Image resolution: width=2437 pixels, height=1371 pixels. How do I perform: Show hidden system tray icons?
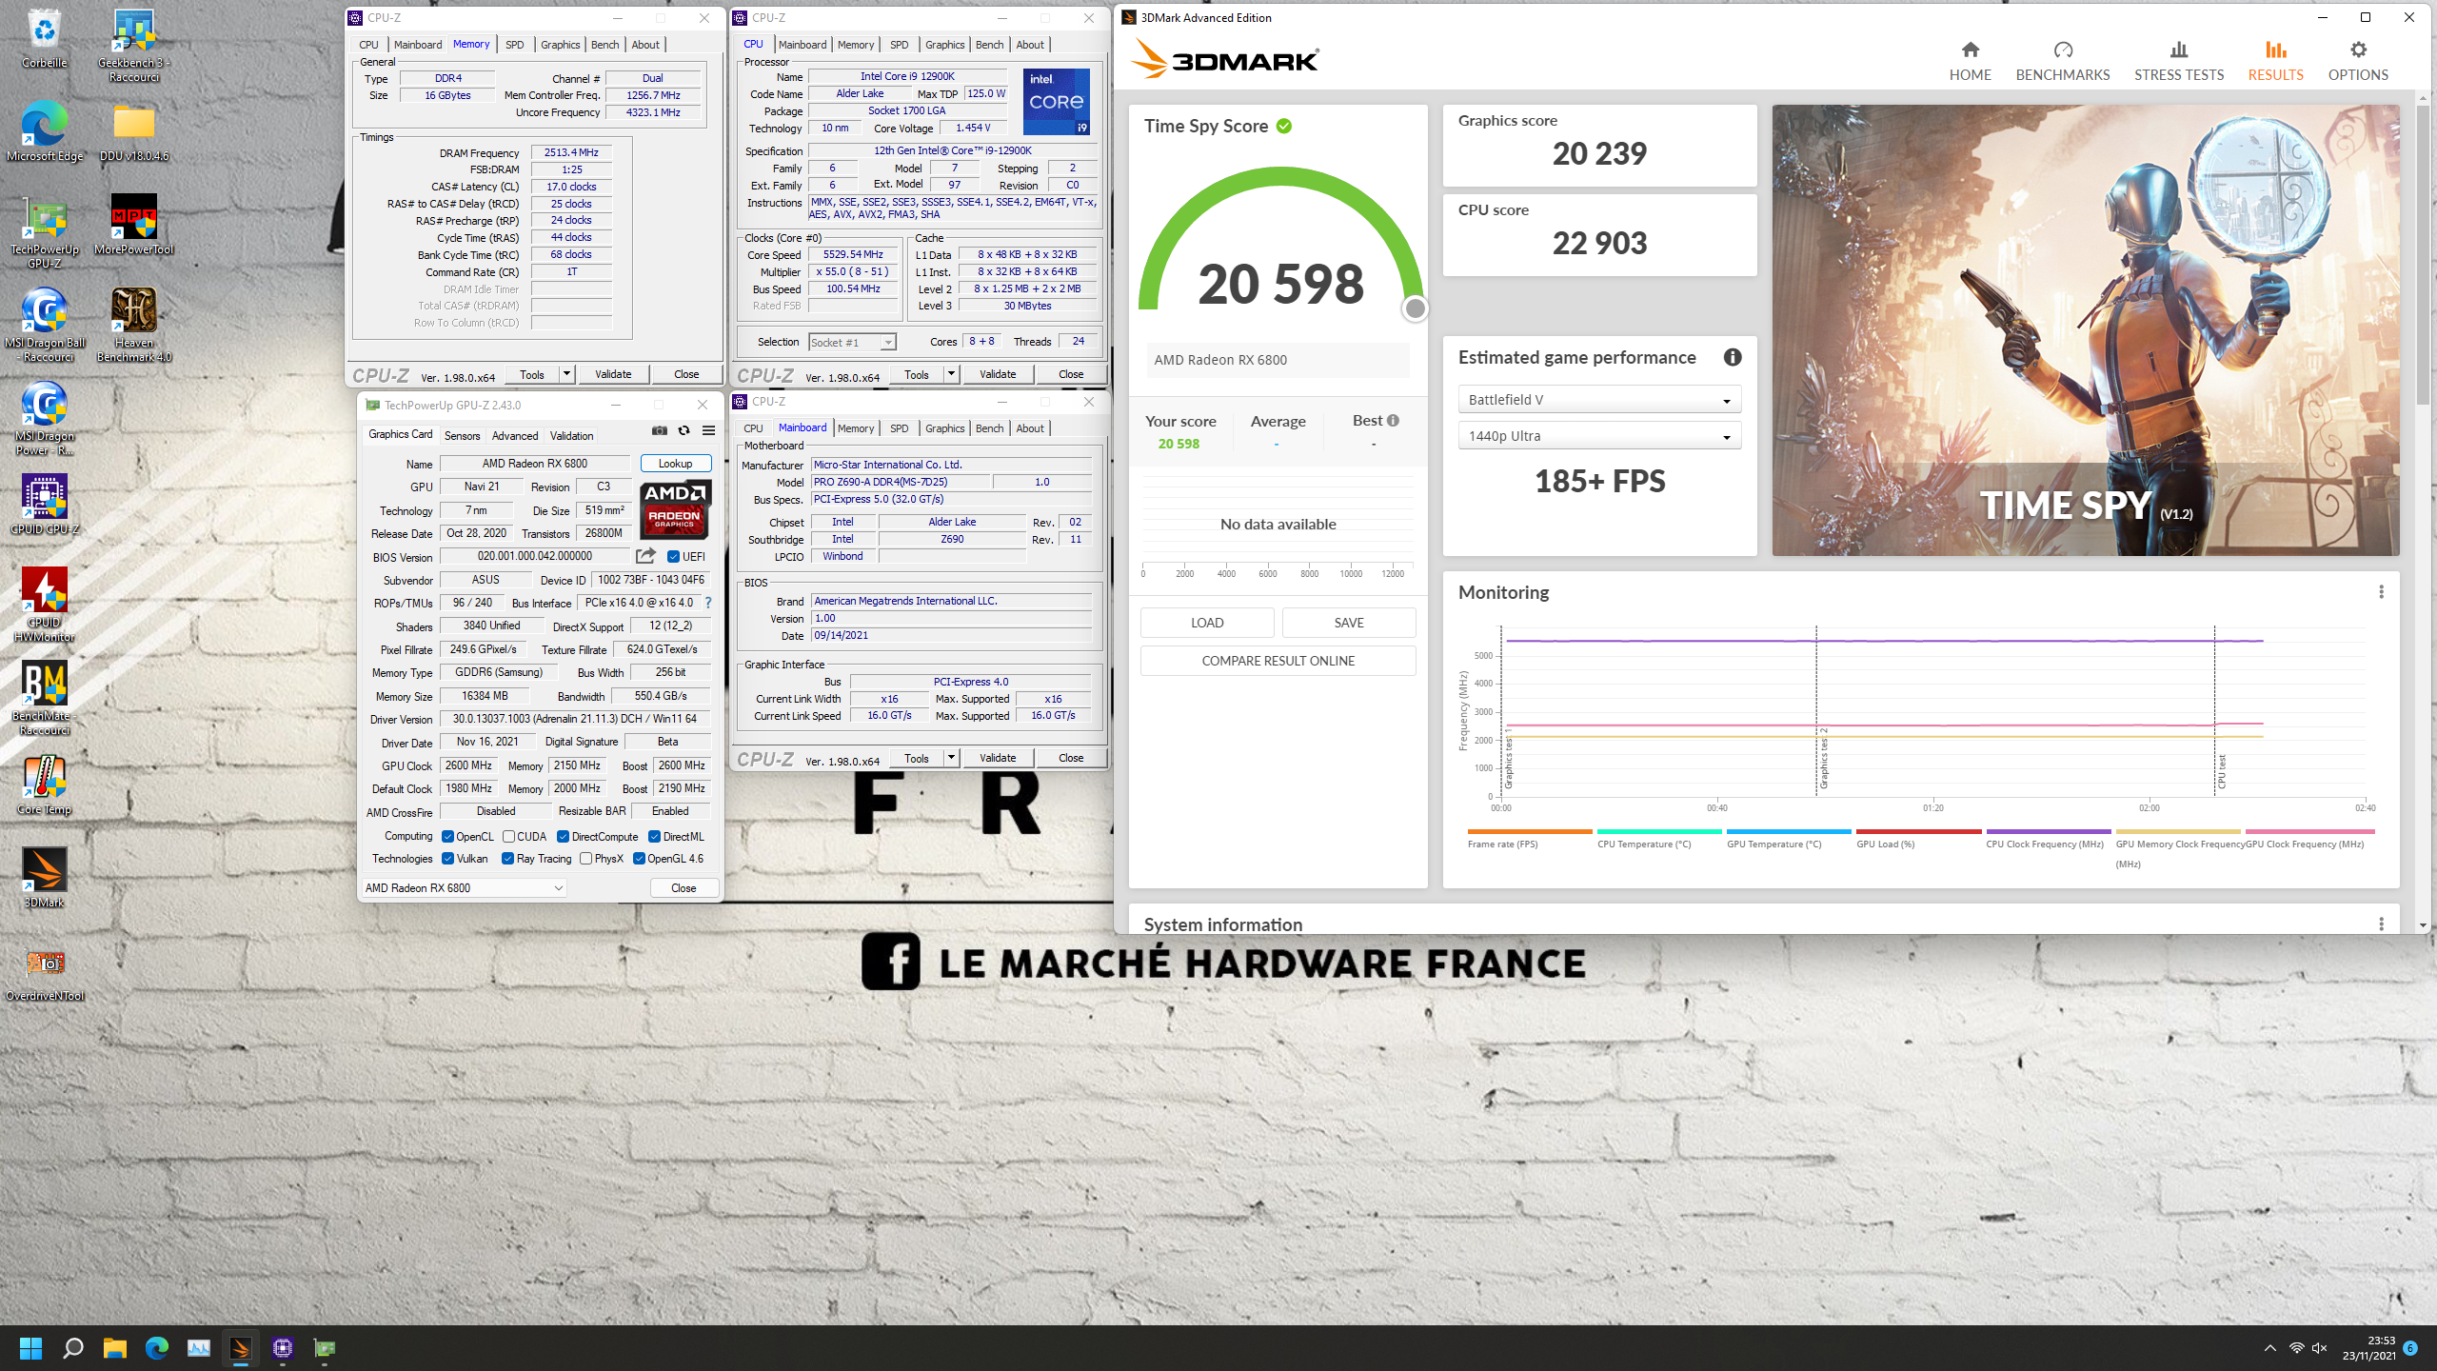pos(2270,1348)
